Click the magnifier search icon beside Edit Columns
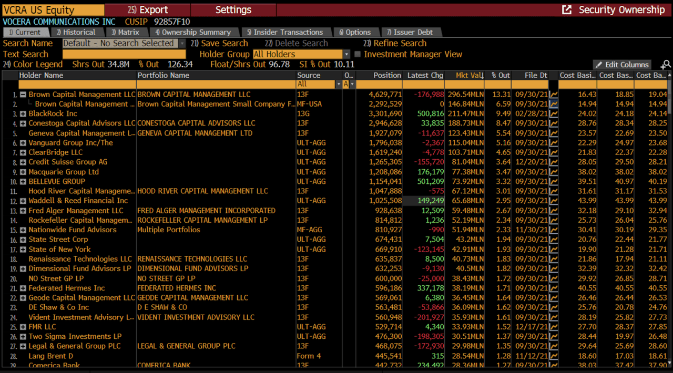This screenshot has width=673, height=373. click(666, 65)
